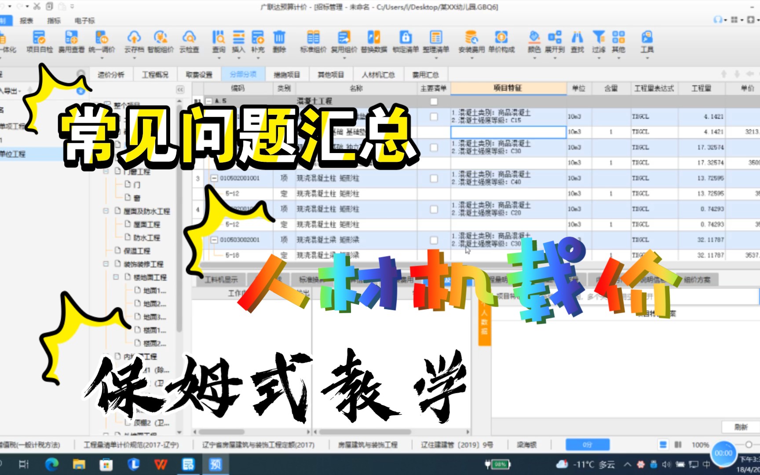
Task: Collapse the 装饰装修工程 tree node
Action: coord(106,264)
